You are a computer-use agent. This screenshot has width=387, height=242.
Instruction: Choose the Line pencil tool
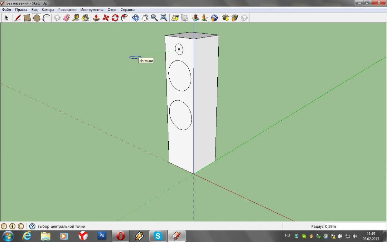point(18,18)
